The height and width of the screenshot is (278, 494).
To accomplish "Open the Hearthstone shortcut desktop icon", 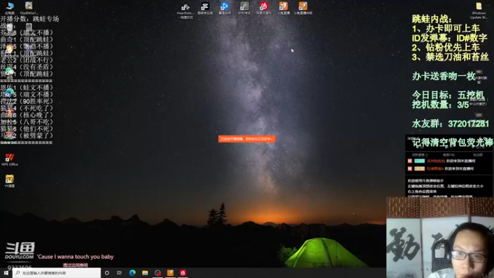I will [185, 11].
